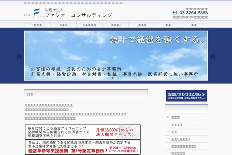
Task: Jump to the third slide indicator dot
Action: pos(120,78)
